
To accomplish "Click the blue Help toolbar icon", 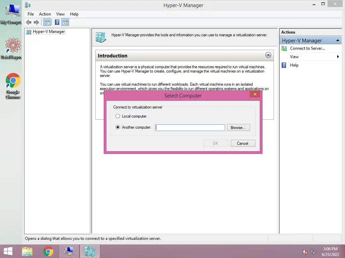I will 57,22.
